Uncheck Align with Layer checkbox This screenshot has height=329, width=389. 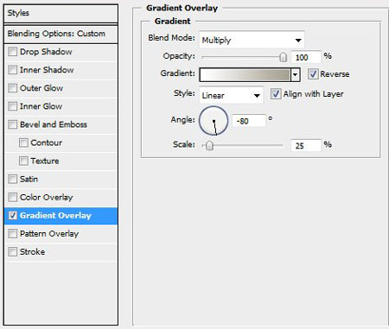pyautogui.click(x=276, y=94)
